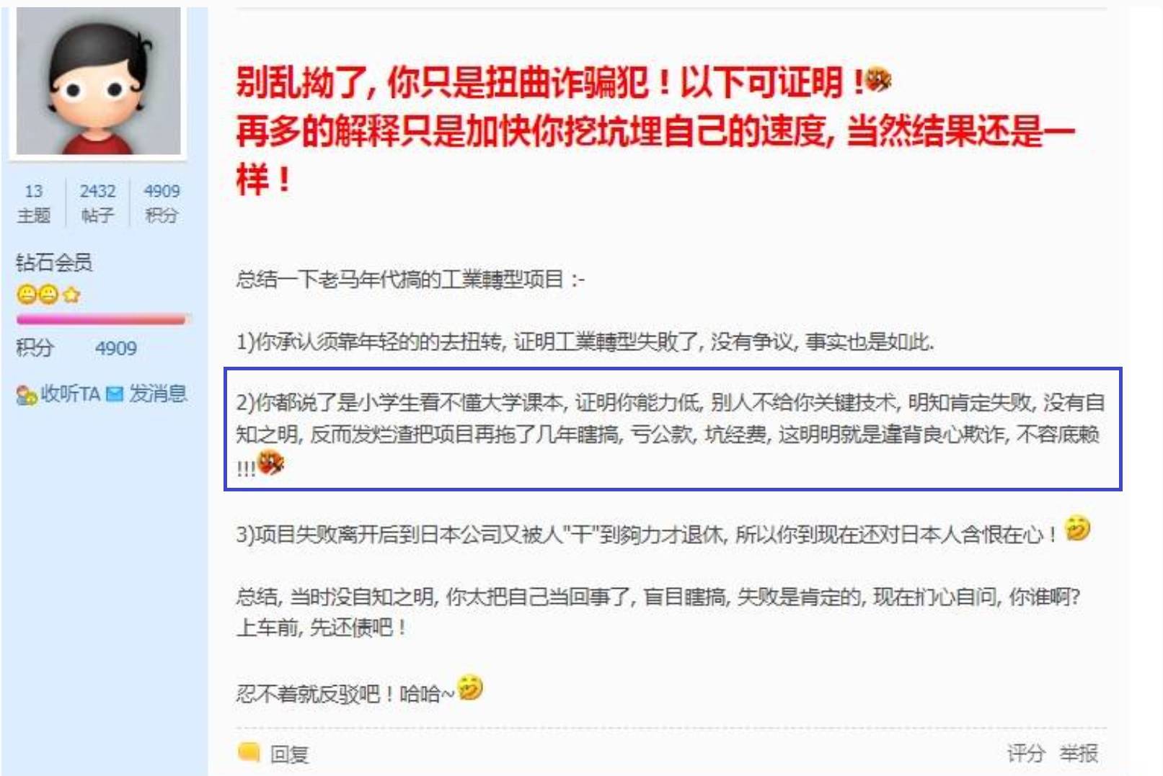Click the thinking emoji after point 3
The image size is (1163, 776).
pos(1078,529)
